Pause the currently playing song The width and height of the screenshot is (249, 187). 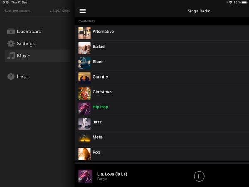(199, 176)
